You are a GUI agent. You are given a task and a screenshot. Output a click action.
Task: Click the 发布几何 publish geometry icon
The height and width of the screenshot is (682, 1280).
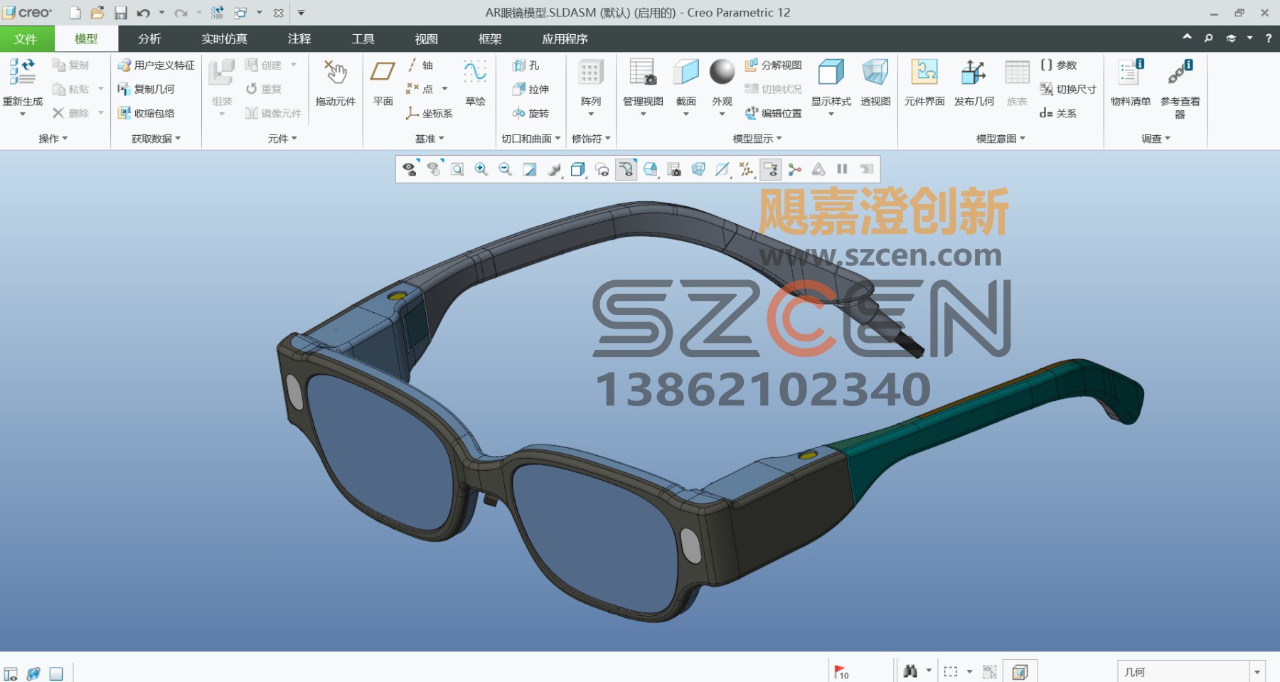[x=974, y=72]
